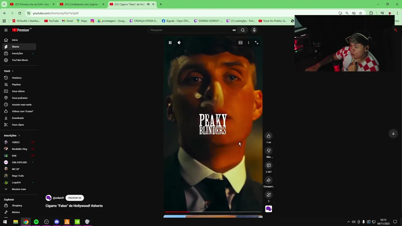Like the Short with thumbs up

tap(269, 136)
